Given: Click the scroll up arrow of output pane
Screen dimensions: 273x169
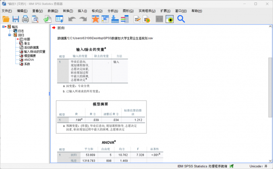Looking at the screenshot, I should pyautogui.click(x=270, y=26).
